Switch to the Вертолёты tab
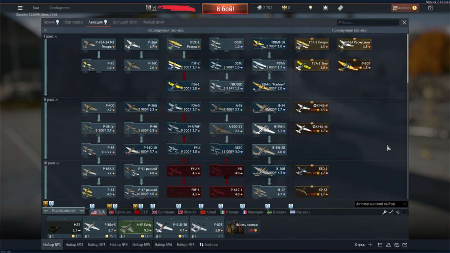 pos(74,22)
